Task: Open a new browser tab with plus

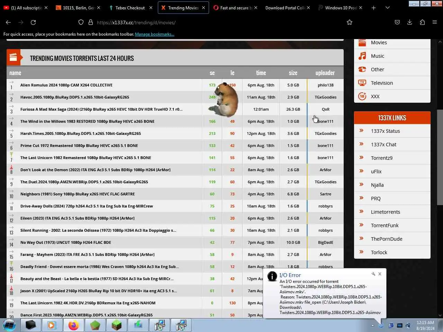Action: pyautogui.click(x=373, y=8)
